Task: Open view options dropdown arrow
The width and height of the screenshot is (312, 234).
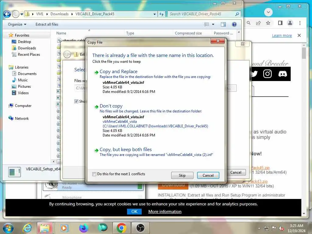Action: [x=213, y=24]
